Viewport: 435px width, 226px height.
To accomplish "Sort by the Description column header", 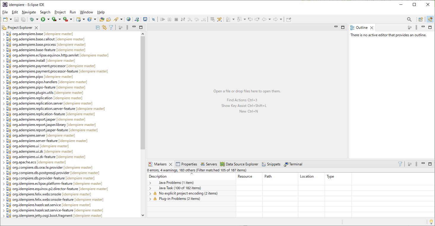I will pos(192,176).
